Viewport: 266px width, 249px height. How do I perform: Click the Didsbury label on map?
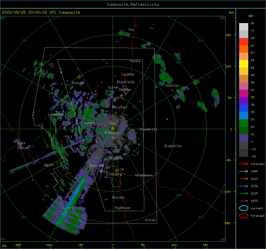[111, 133]
